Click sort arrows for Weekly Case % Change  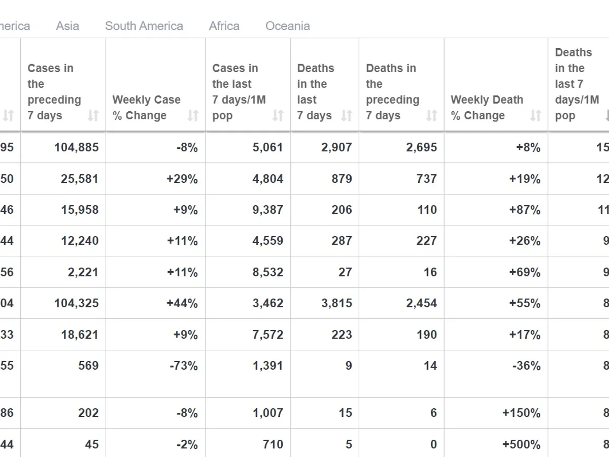(x=193, y=116)
